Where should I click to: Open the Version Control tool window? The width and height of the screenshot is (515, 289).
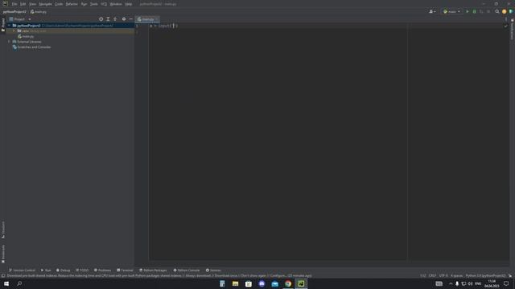click(22, 271)
